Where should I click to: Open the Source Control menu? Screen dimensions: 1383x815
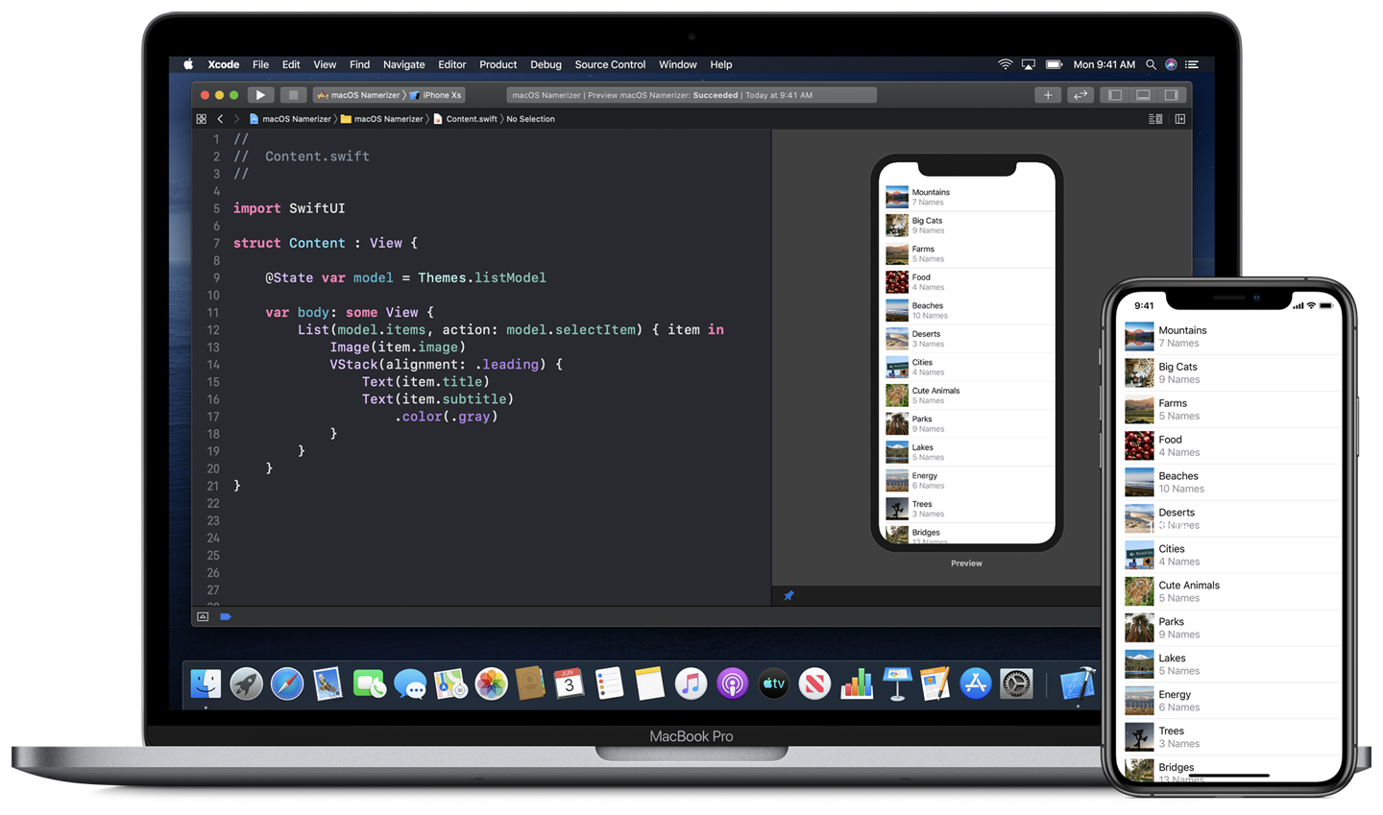coord(609,64)
